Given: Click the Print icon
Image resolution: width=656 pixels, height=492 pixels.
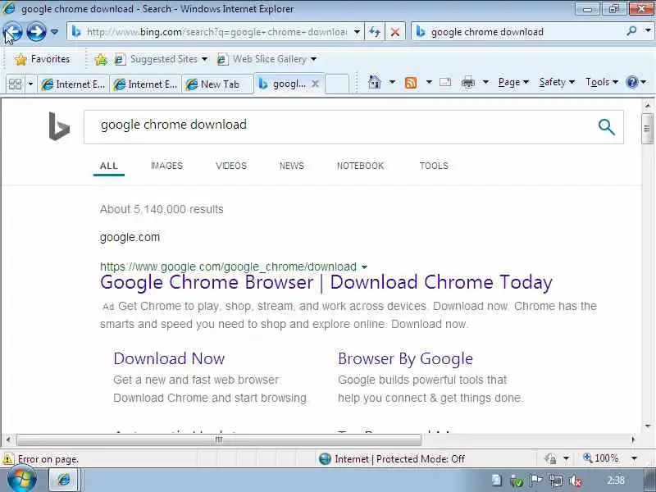Looking at the screenshot, I should click(x=468, y=83).
